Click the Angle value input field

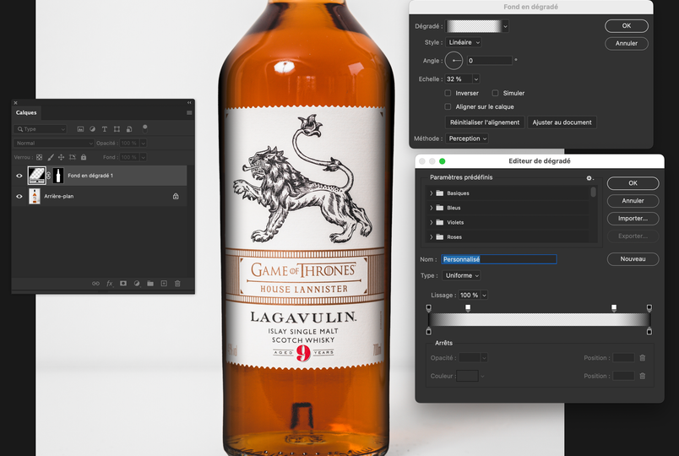coord(489,61)
